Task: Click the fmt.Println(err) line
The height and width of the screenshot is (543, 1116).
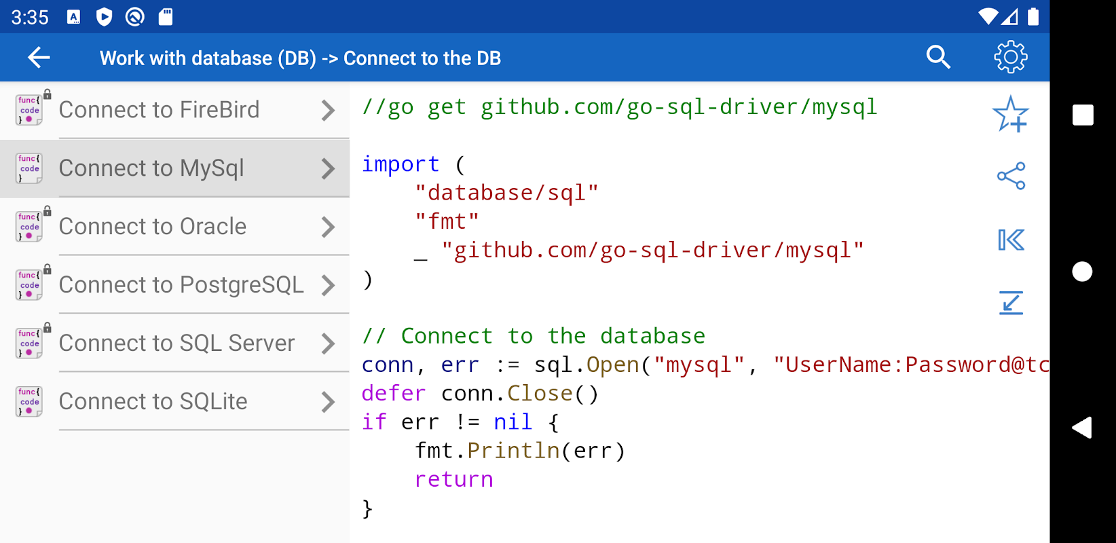Action: (520, 451)
